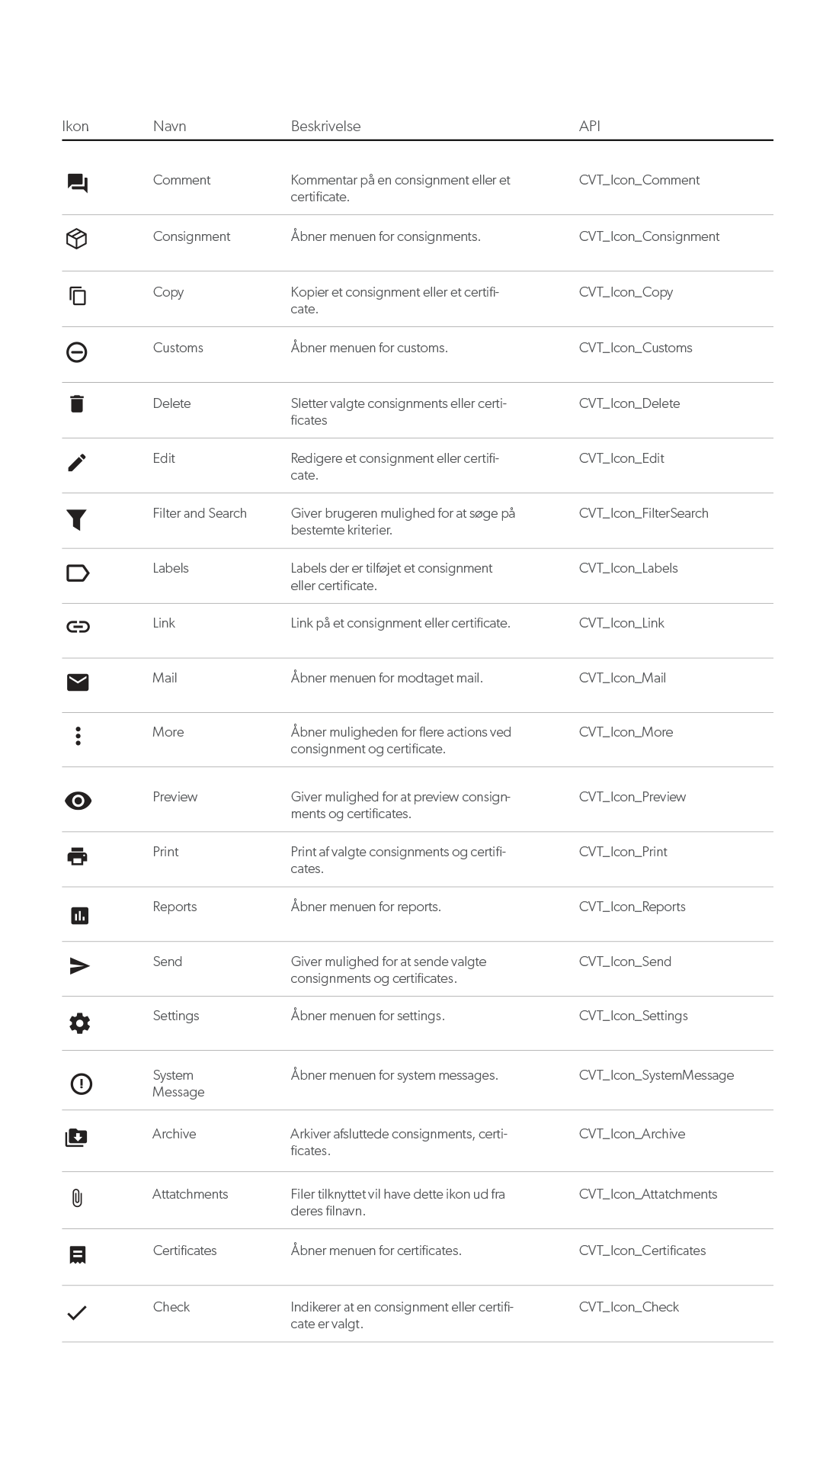Toggle the Preview eye icon
Viewport: 823px width, 1464px height.
[x=78, y=801]
